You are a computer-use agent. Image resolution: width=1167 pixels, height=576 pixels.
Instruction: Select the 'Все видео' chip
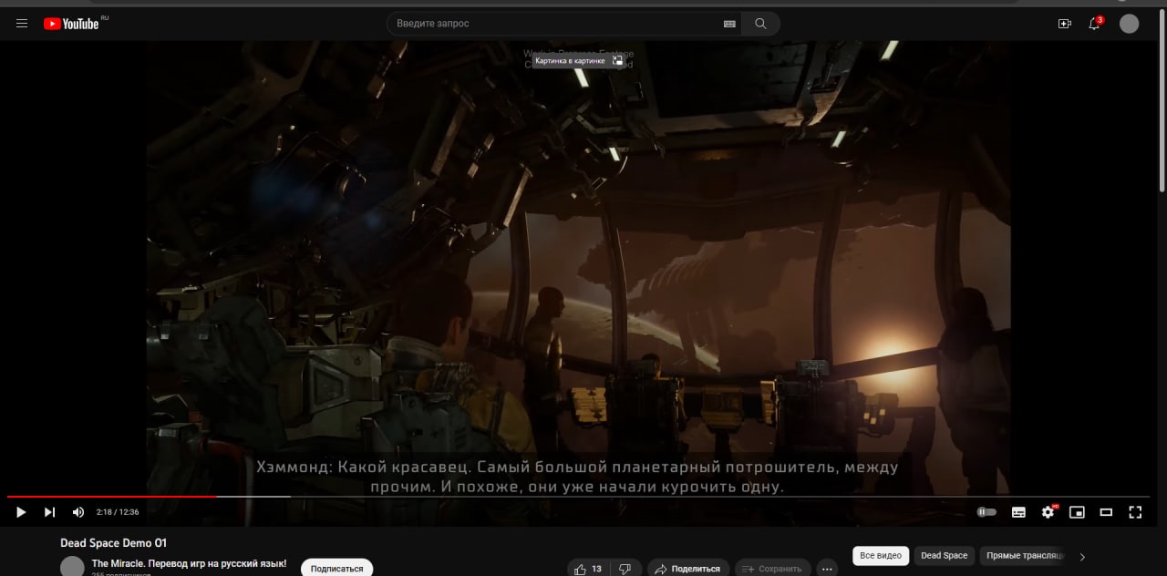[881, 556]
